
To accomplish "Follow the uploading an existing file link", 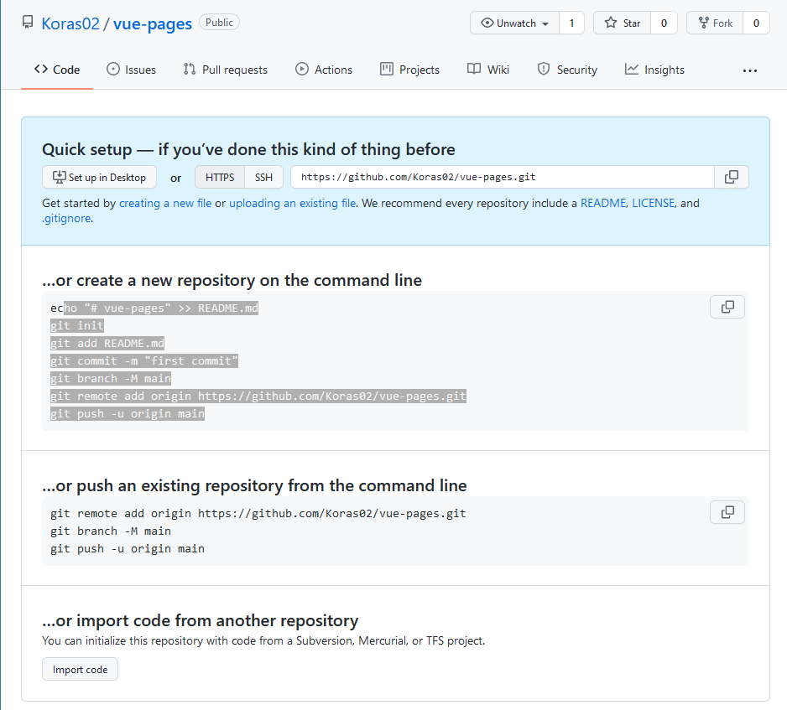I will [x=293, y=203].
